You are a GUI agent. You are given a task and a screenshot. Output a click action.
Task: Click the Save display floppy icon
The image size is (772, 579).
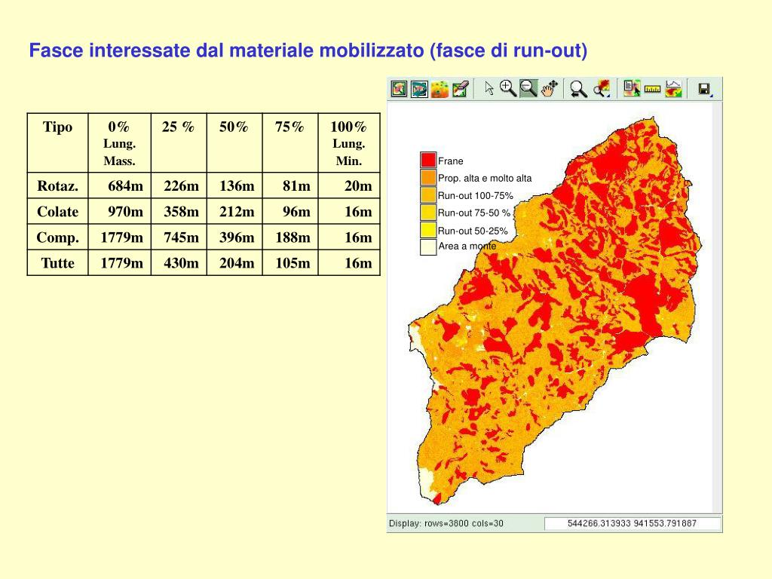pos(705,89)
